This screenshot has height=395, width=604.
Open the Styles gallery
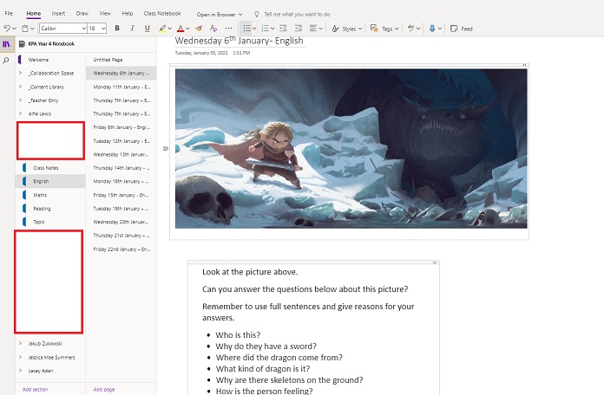tap(346, 29)
